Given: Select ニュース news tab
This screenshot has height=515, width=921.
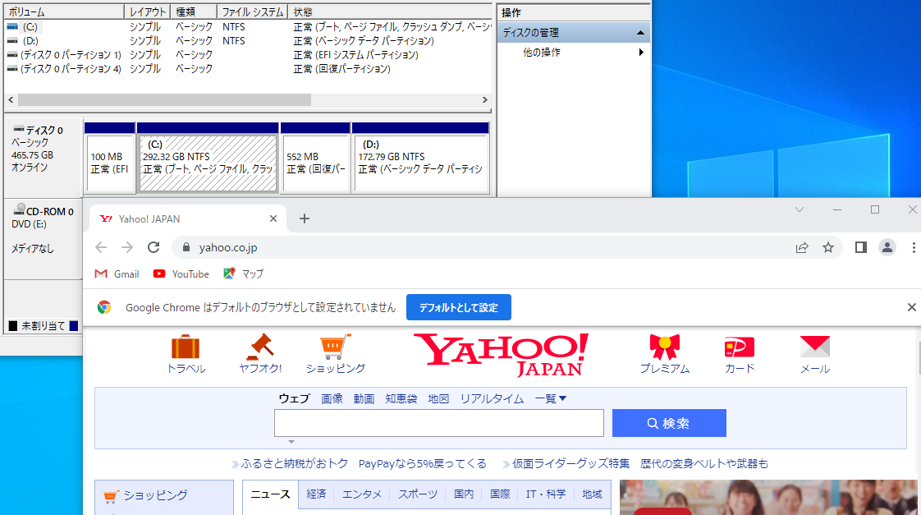Looking at the screenshot, I should 270,494.
